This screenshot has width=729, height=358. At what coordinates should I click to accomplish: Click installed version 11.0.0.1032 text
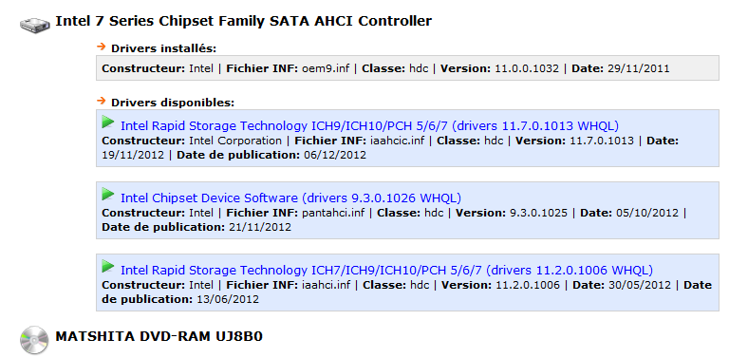527,68
